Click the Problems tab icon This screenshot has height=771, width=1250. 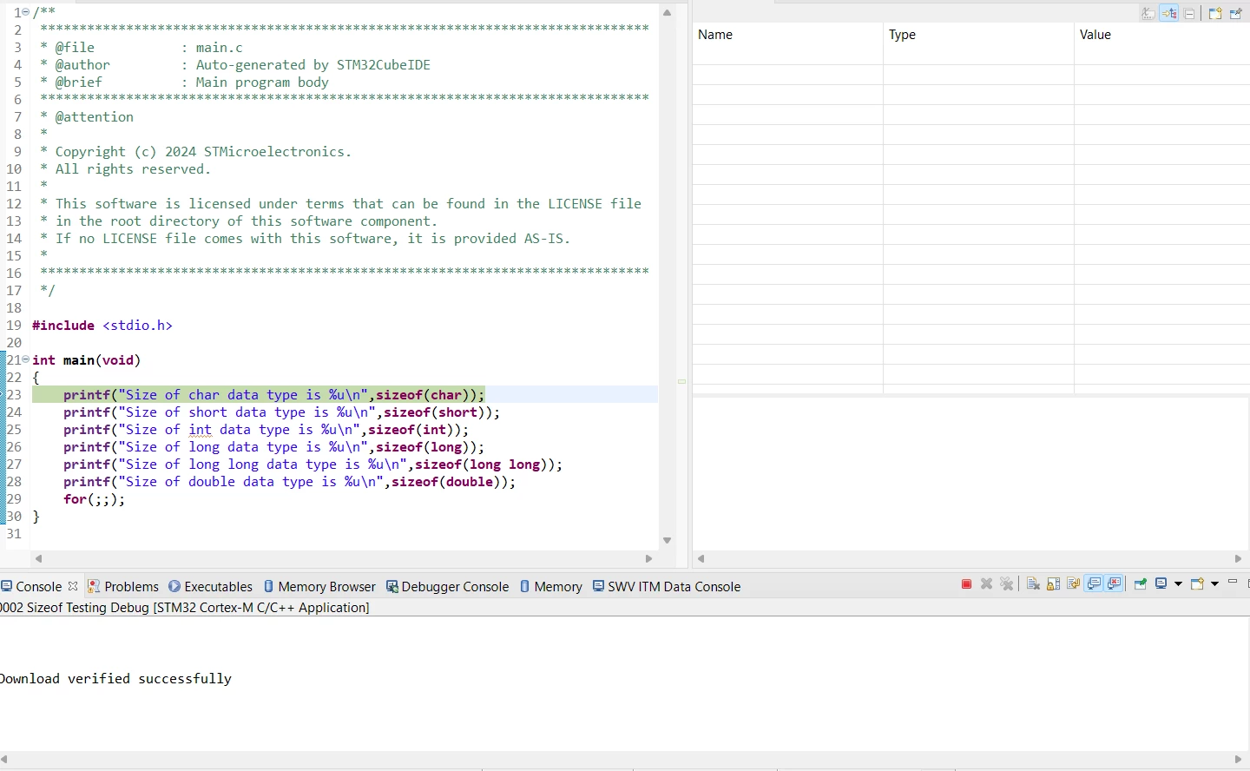(94, 587)
